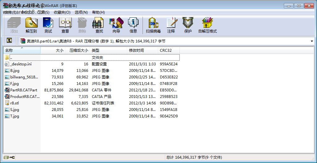Click the type cell CATIA 零件
Viewport: 317px width, 163px height.
(101, 90)
